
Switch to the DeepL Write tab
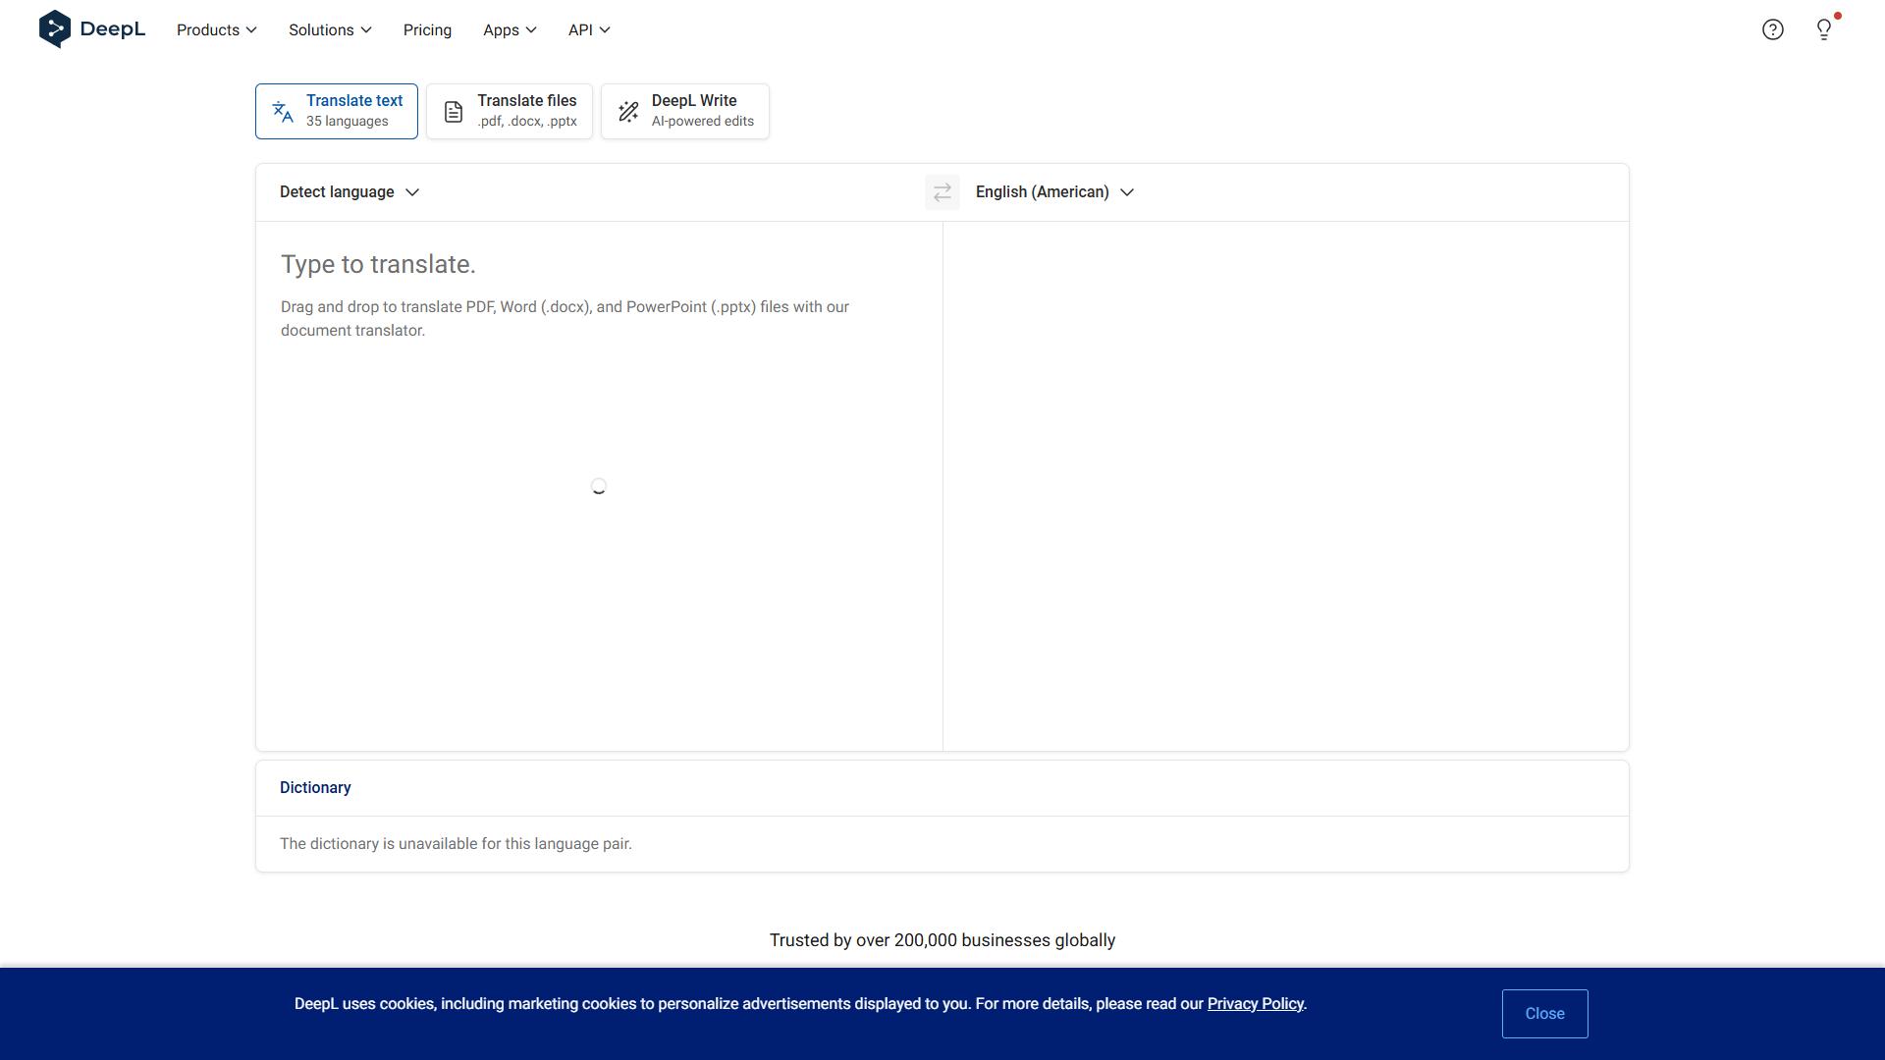click(x=685, y=111)
